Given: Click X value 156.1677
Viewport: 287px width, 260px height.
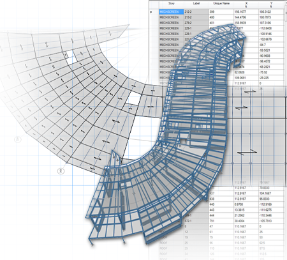Looking at the screenshot, I should 246,11.
